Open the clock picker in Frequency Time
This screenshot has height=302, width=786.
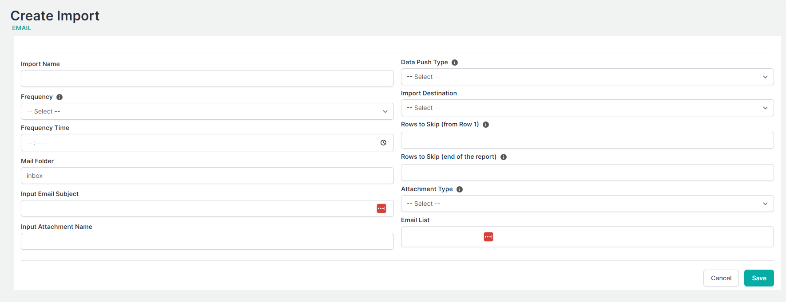[x=383, y=143]
